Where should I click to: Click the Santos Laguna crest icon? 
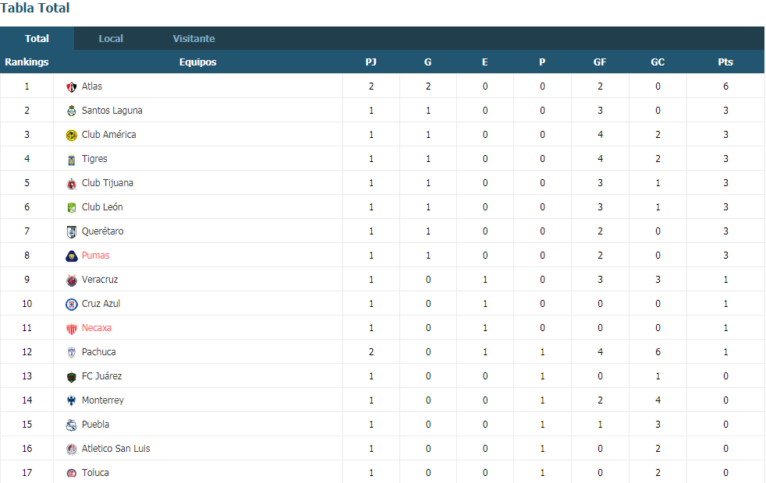click(71, 111)
